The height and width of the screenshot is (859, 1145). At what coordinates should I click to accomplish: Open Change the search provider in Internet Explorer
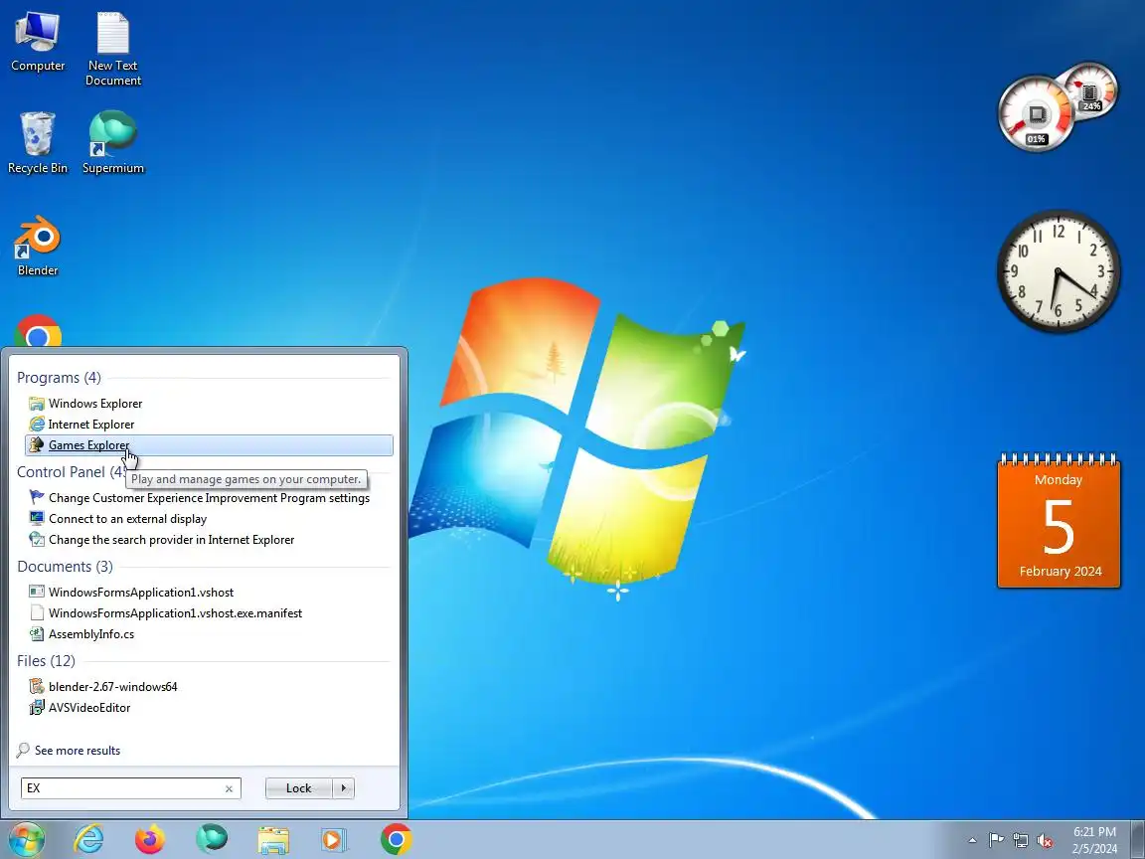click(172, 540)
